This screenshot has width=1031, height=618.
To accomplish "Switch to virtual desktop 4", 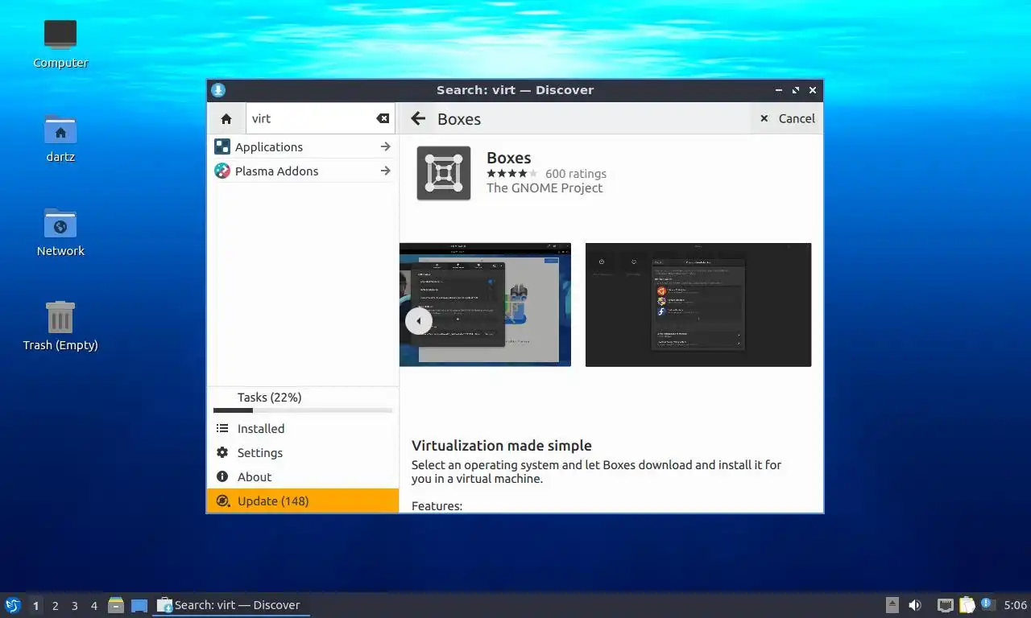I will click(94, 605).
